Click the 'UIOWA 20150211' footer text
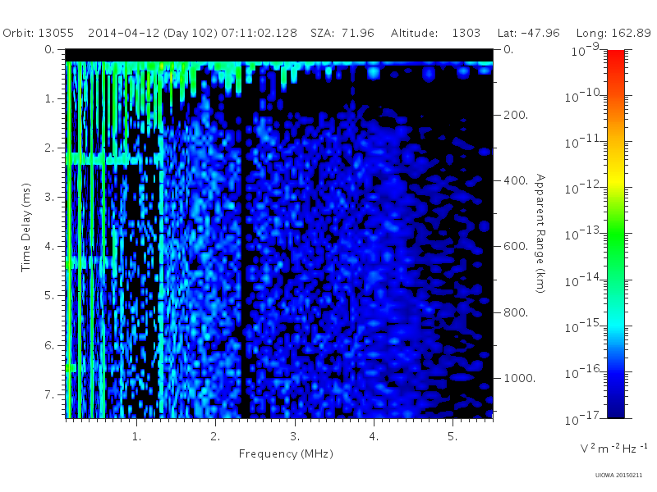657x492 pixels. pyautogui.click(x=618, y=476)
